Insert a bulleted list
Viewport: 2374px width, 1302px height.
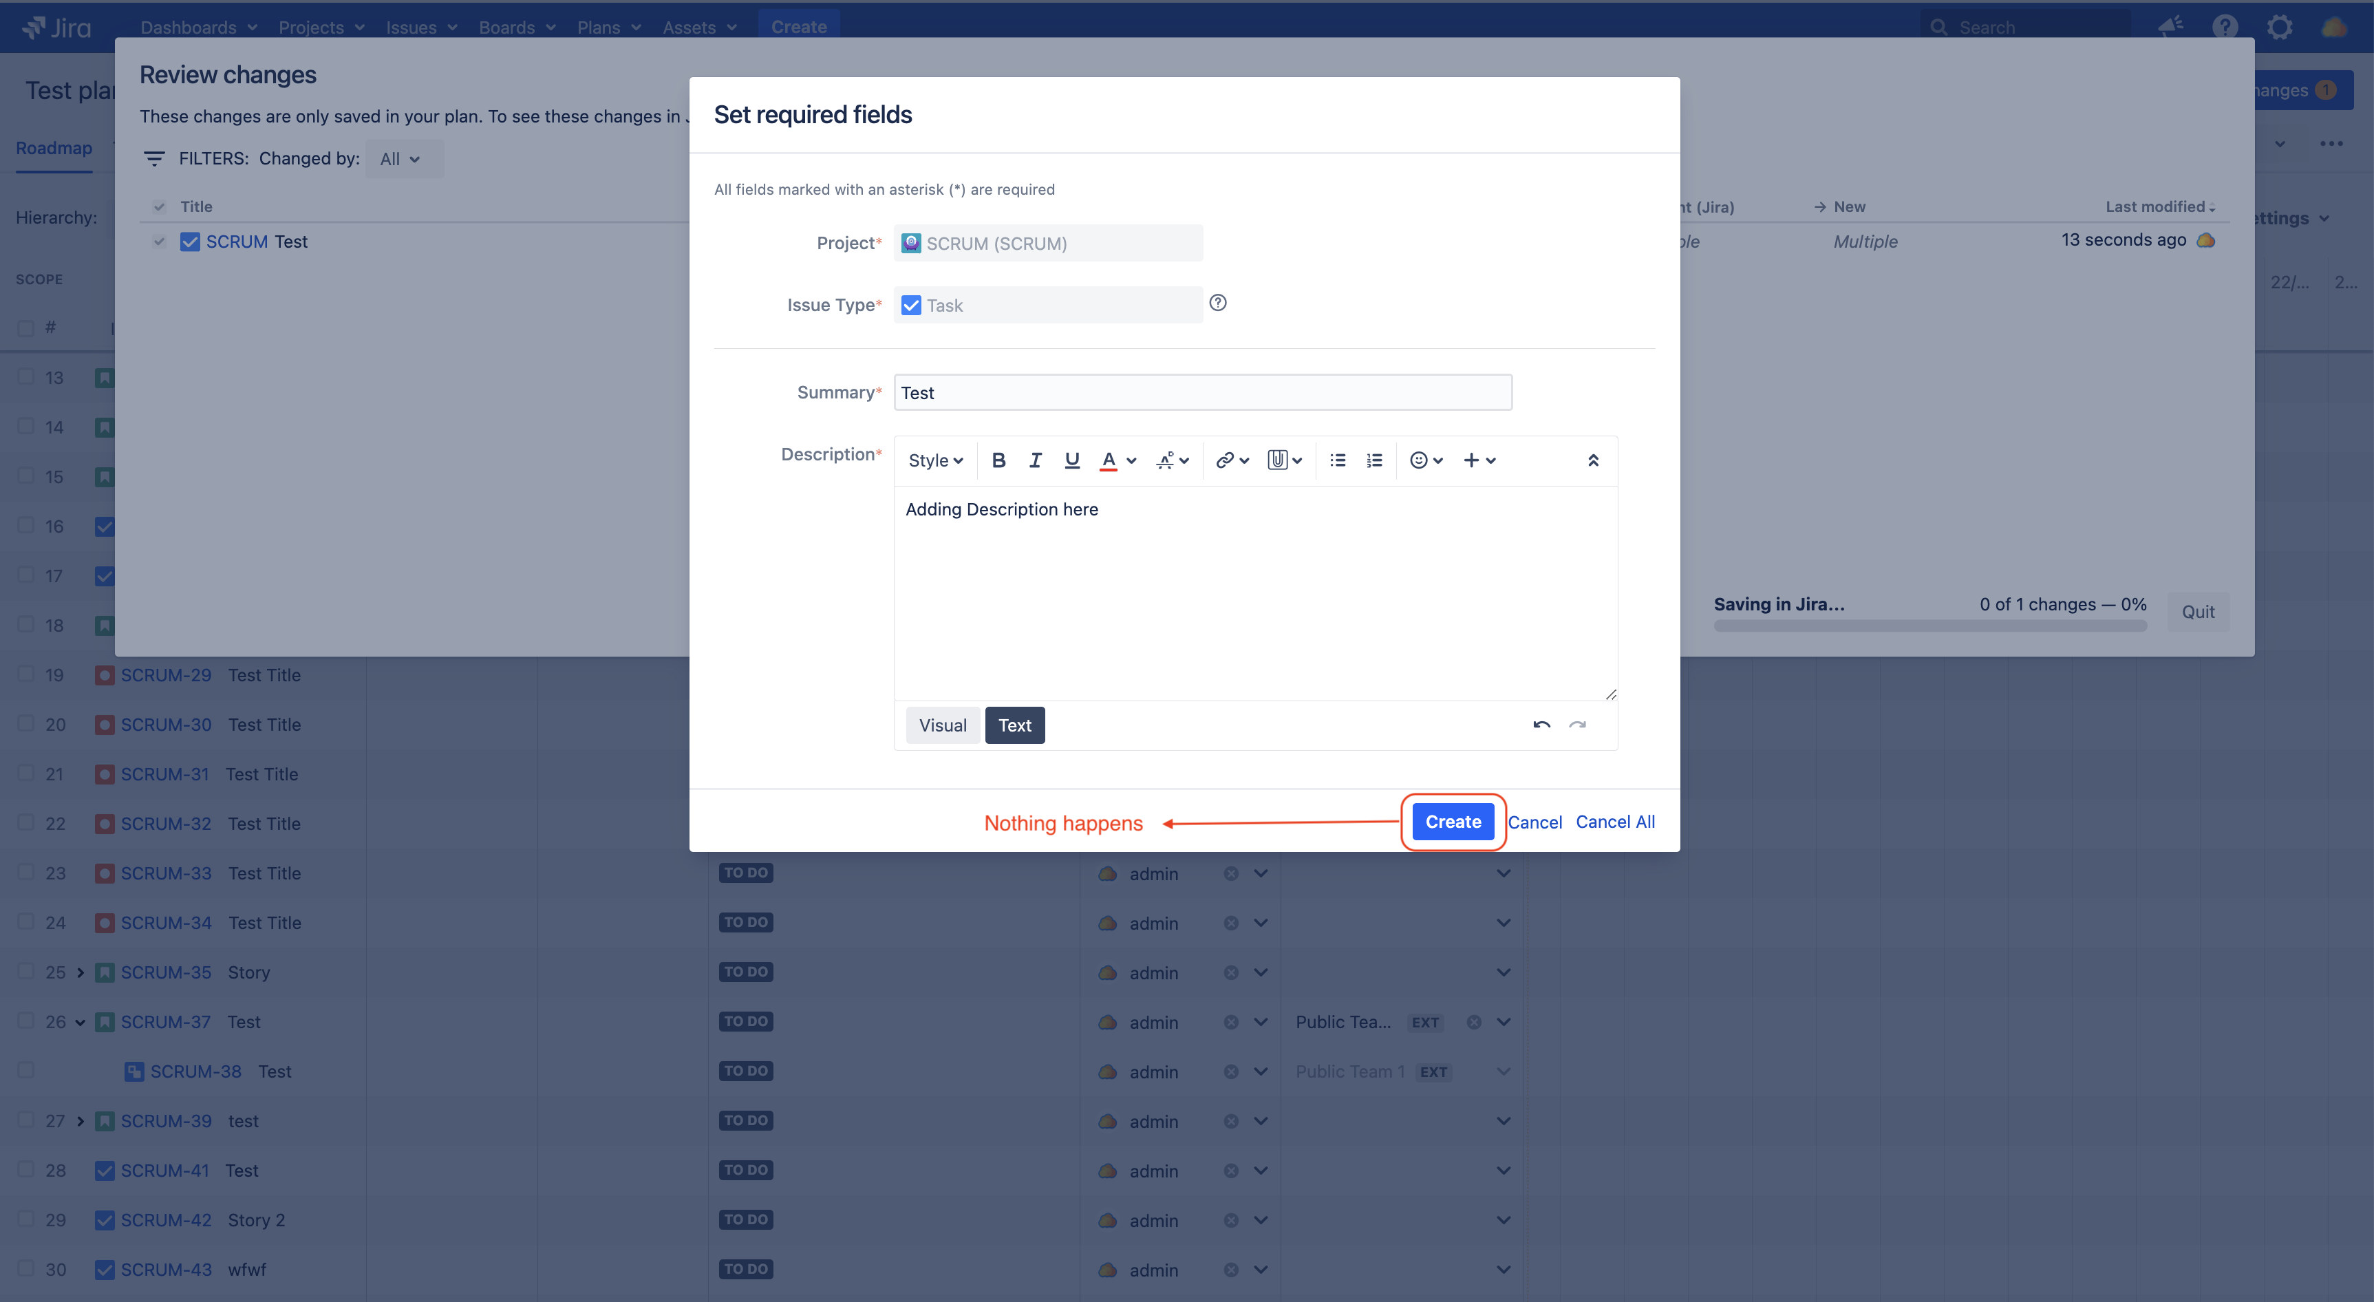tap(1337, 460)
